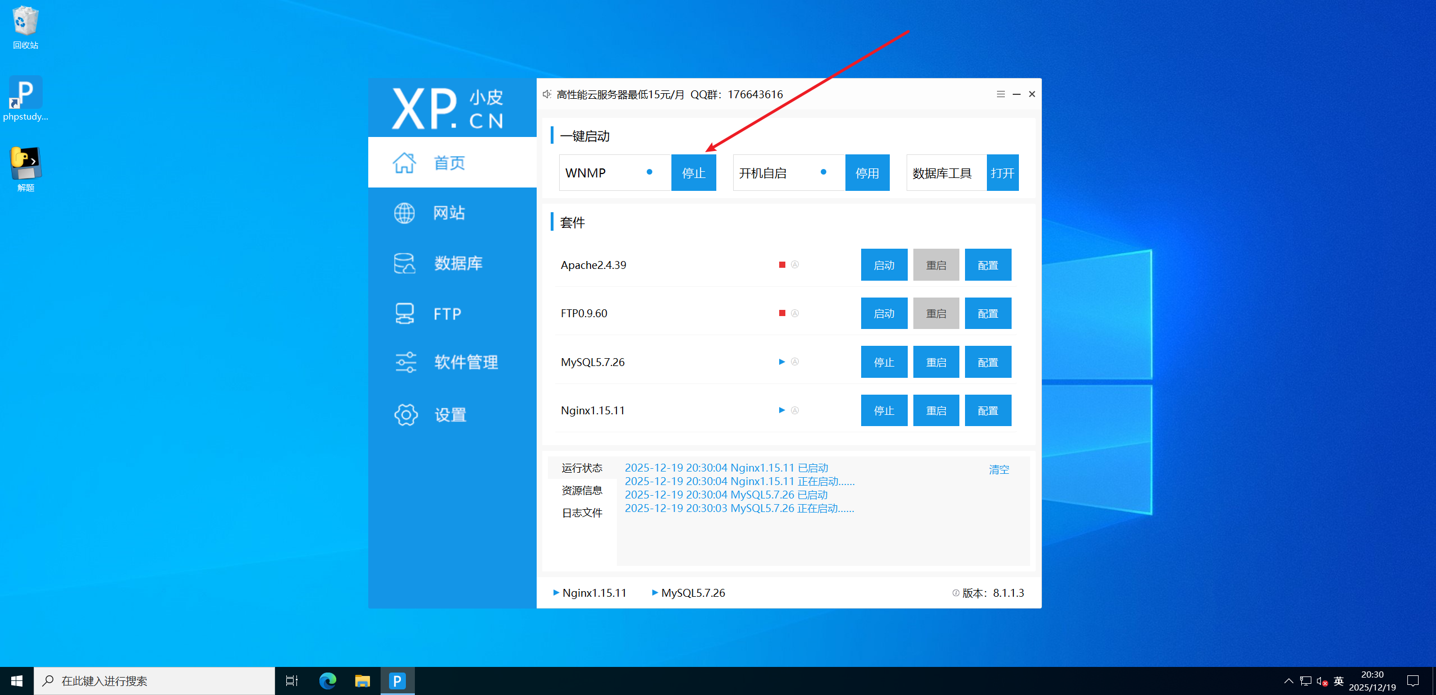Clear the log with 清空 link
The width and height of the screenshot is (1436, 695).
tap(999, 470)
